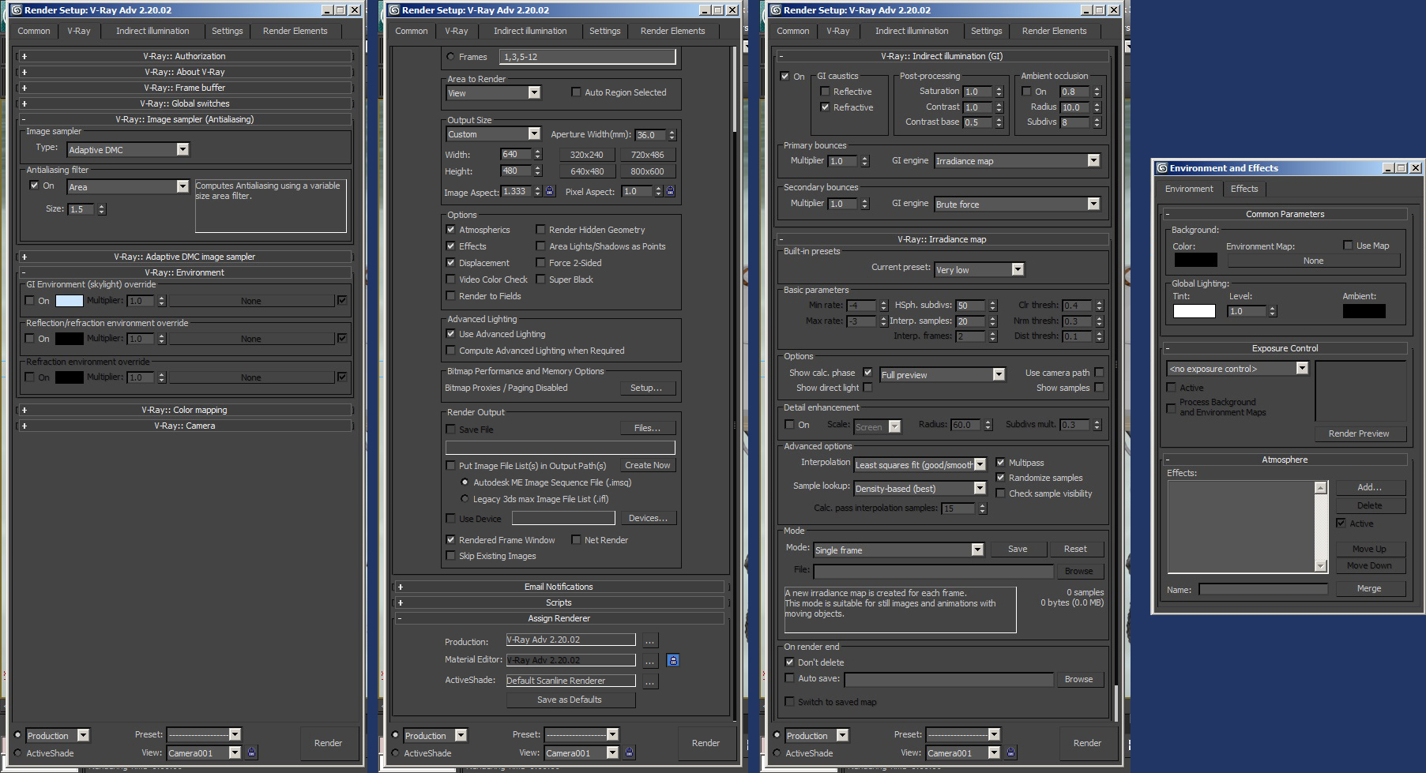Uncheck Atmospherics in the Options group
The height and width of the screenshot is (773, 1426).
(x=450, y=230)
